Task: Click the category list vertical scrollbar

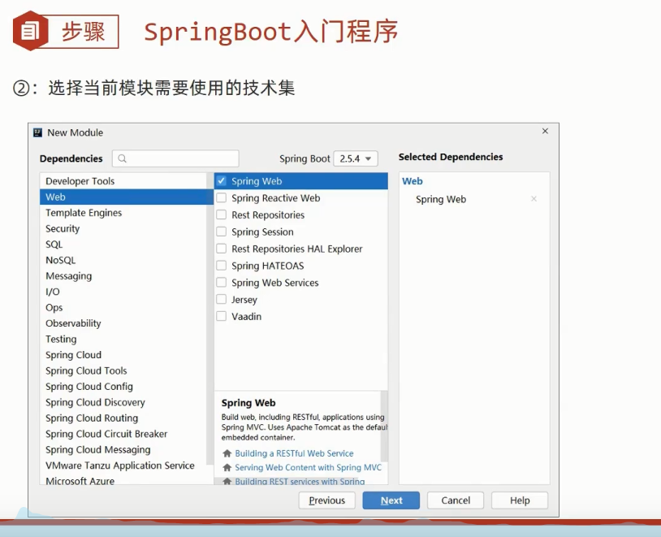Action: click(210, 318)
